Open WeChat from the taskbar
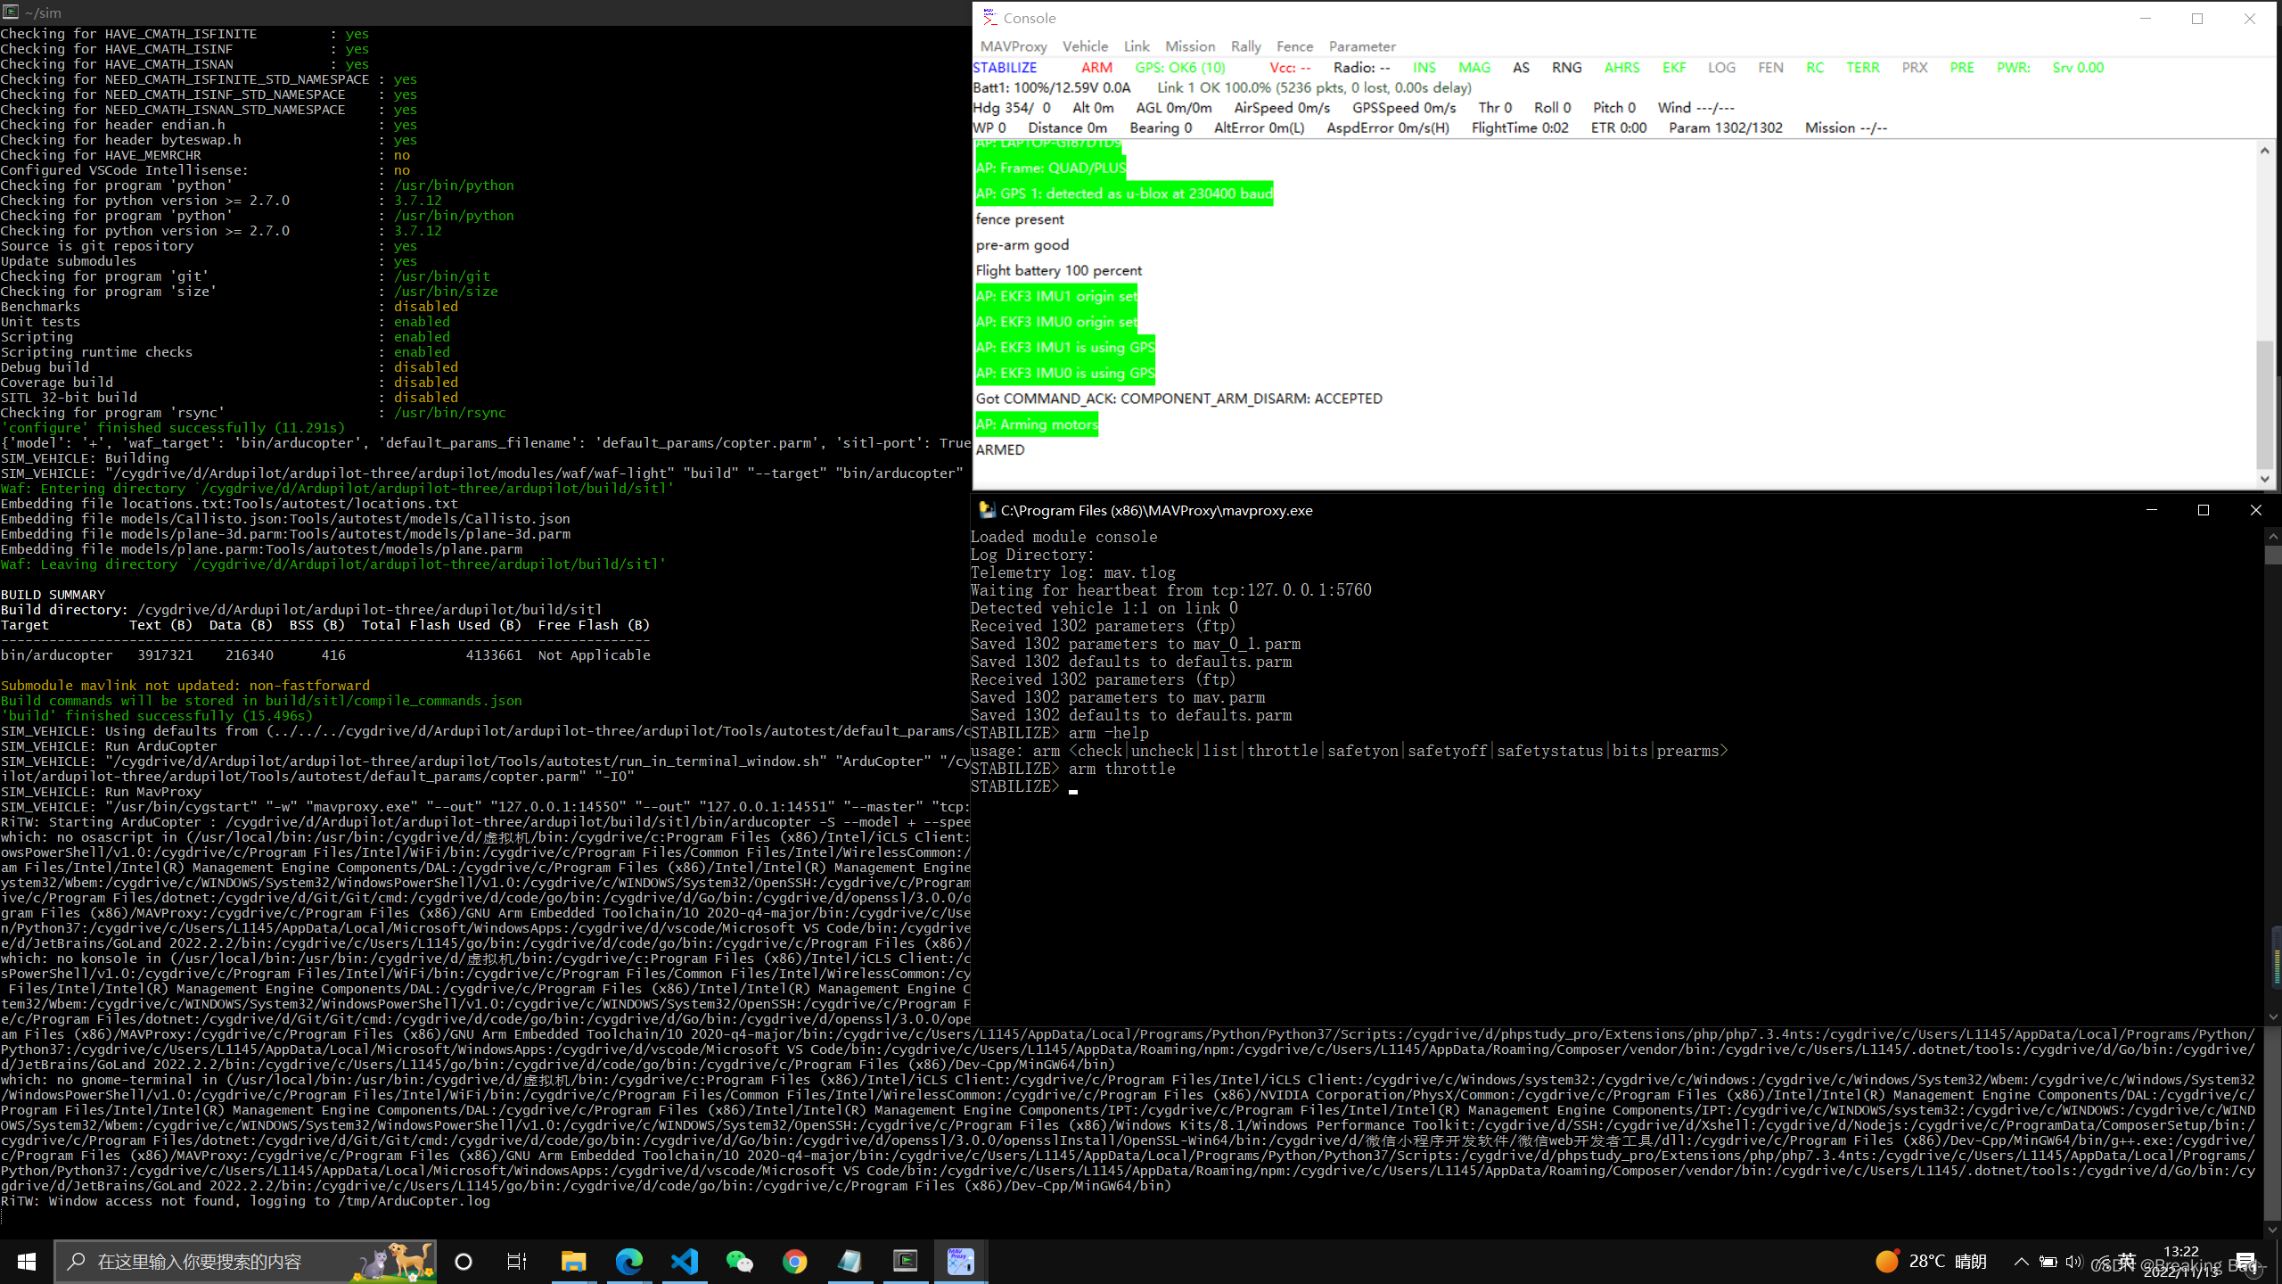2282x1284 pixels. click(739, 1261)
